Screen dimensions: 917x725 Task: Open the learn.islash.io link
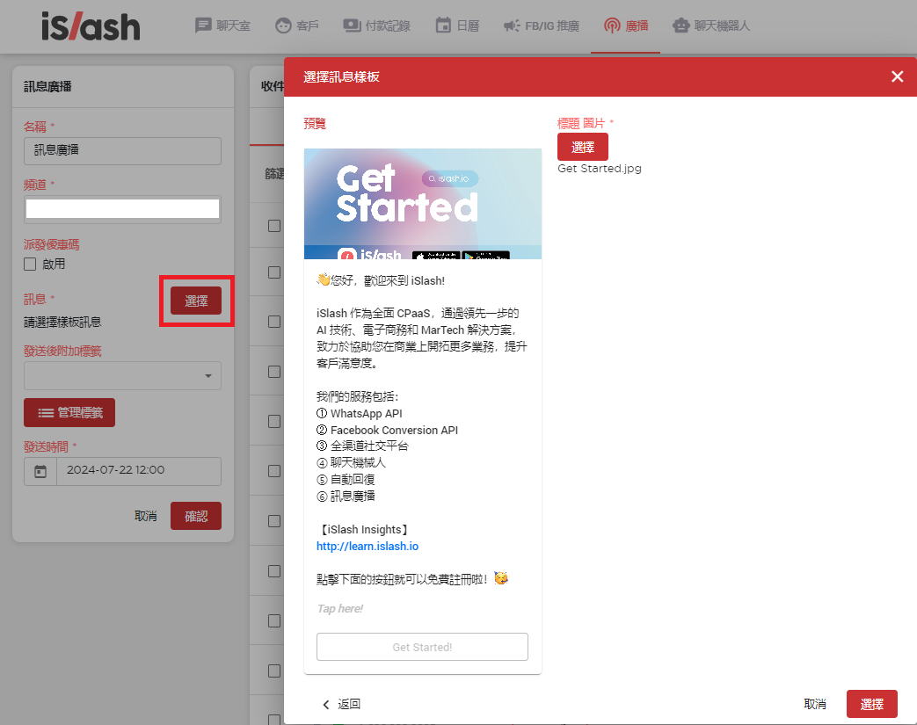[x=368, y=547]
